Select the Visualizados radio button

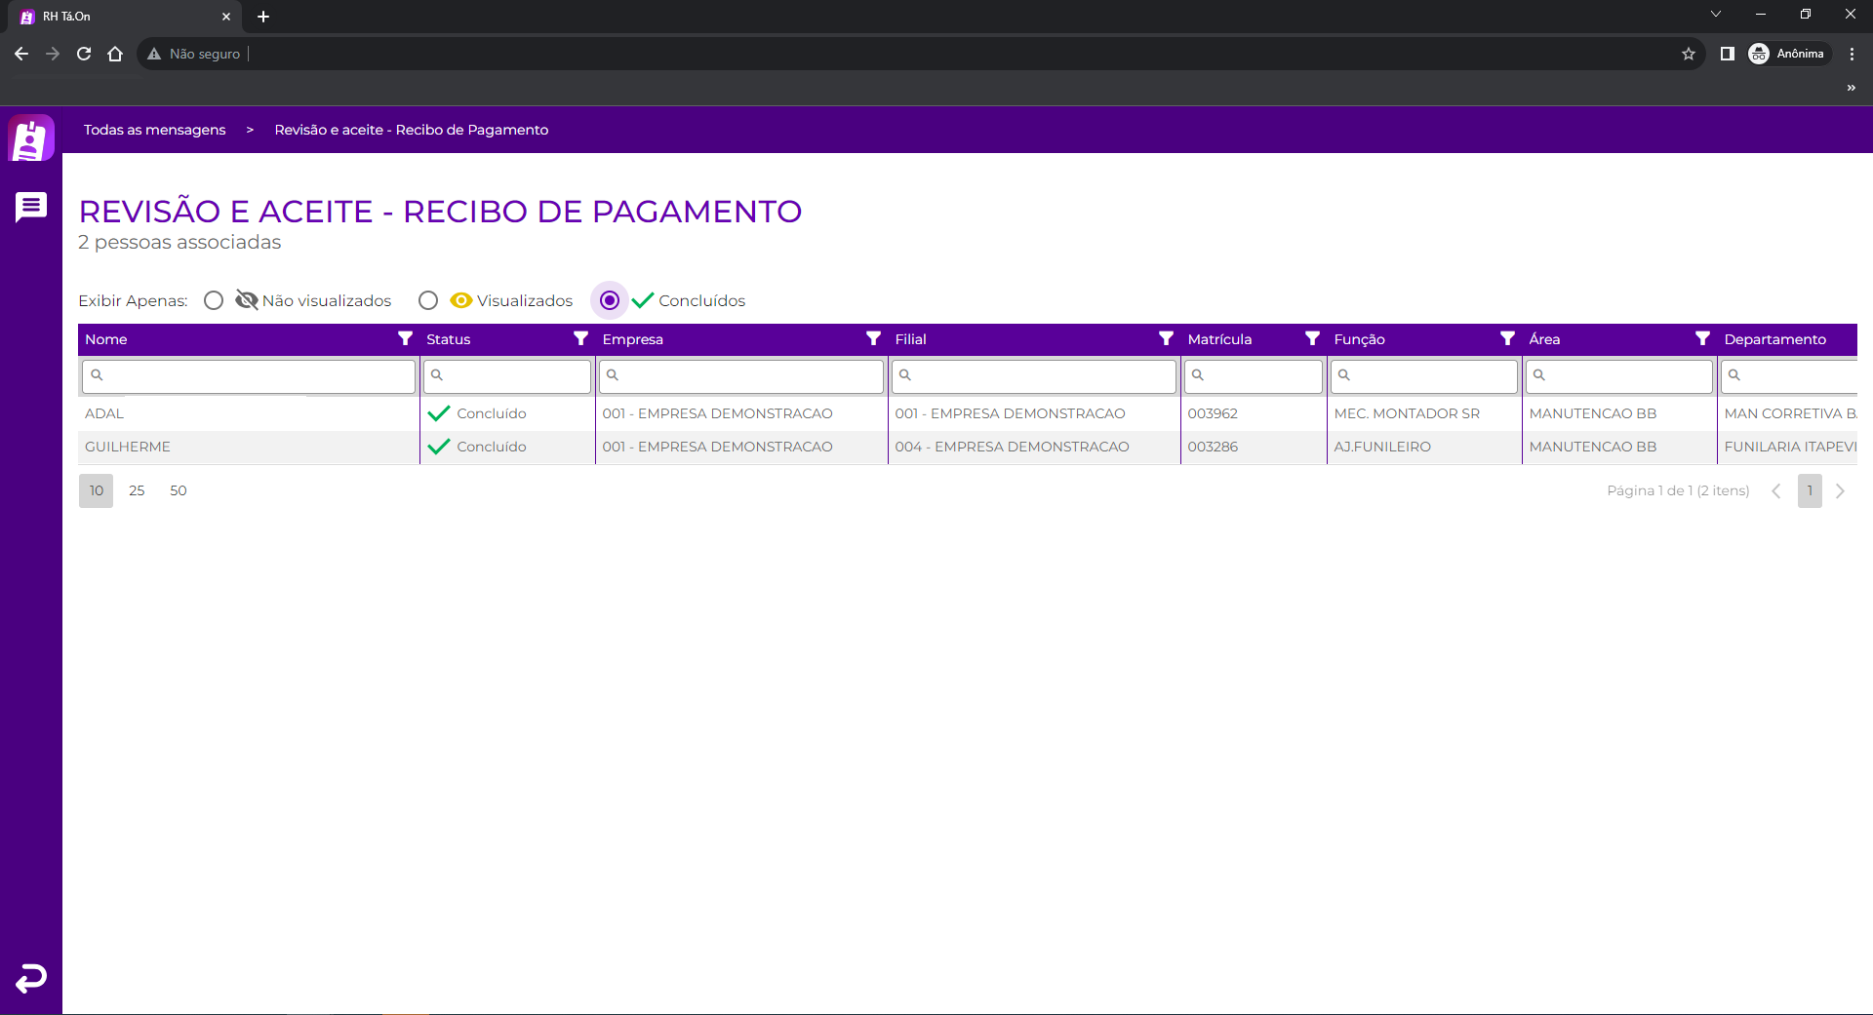point(428,300)
